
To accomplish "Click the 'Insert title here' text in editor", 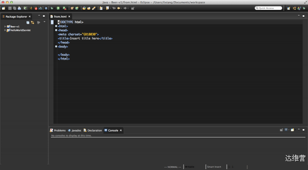I will (84, 38).
